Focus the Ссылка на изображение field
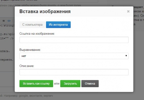The width and height of the screenshot is (144, 100). [x=74, y=40]
